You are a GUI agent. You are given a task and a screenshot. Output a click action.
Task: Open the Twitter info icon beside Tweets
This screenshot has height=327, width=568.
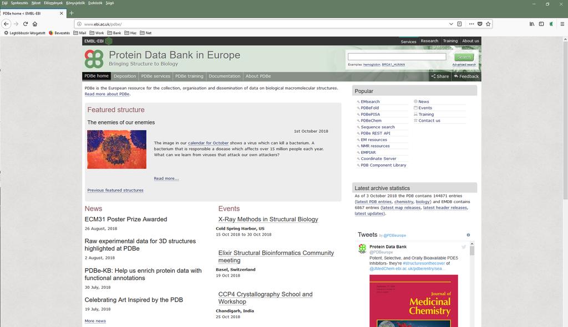tap(468, 235)
